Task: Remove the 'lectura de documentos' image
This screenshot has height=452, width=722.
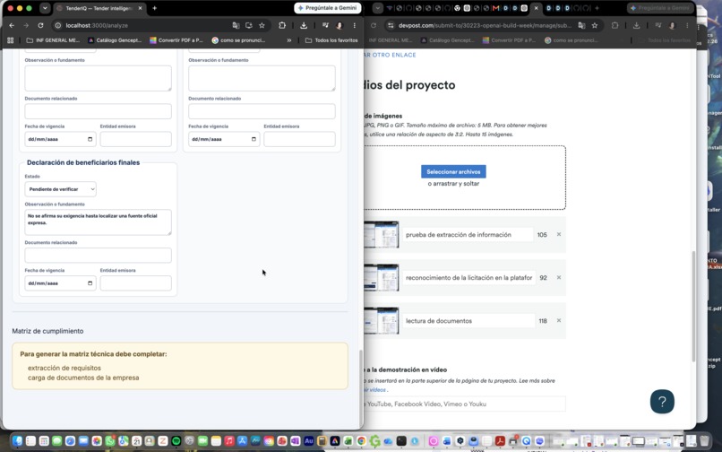Action: click(x=559, y=320)
